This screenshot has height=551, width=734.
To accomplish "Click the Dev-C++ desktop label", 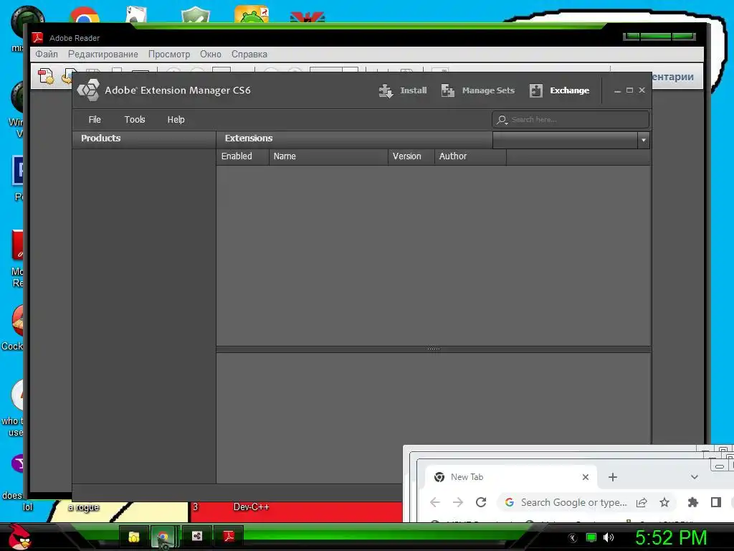I will pos(252,507).
